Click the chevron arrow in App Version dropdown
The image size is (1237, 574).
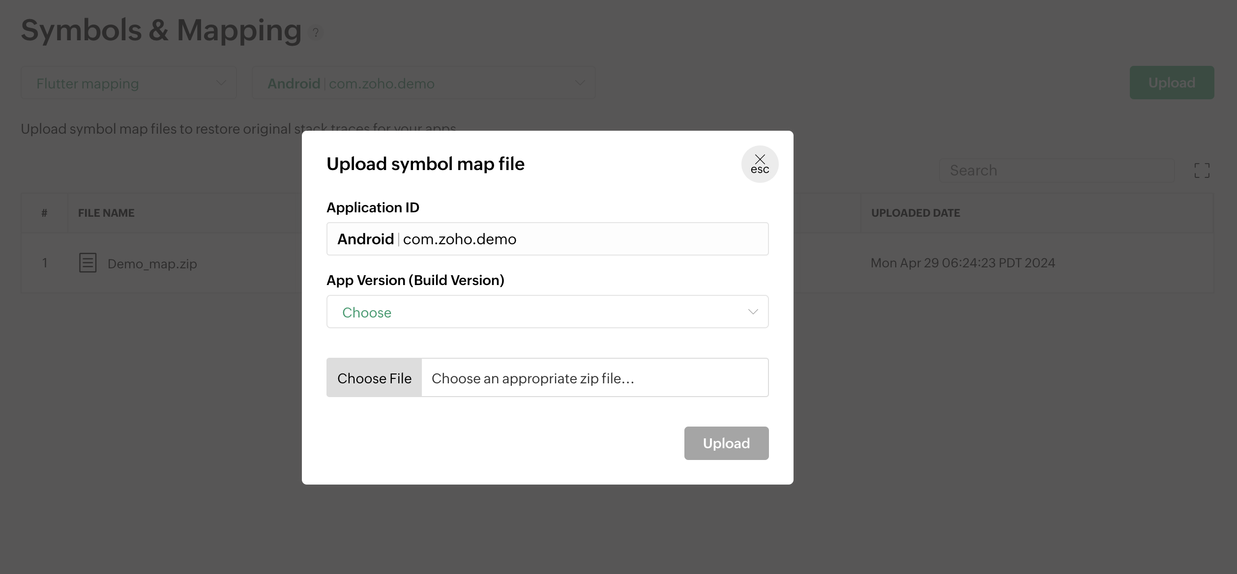[x=753, y=312]
